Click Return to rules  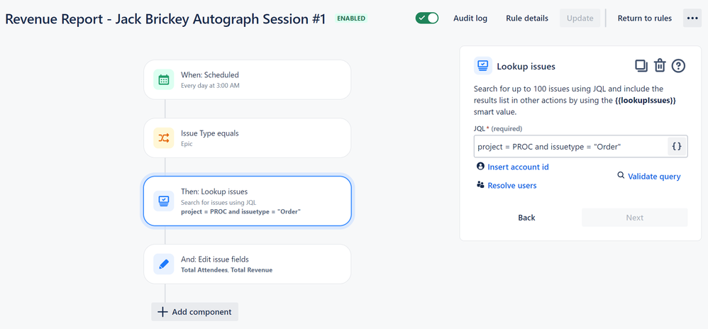point(644,18)
